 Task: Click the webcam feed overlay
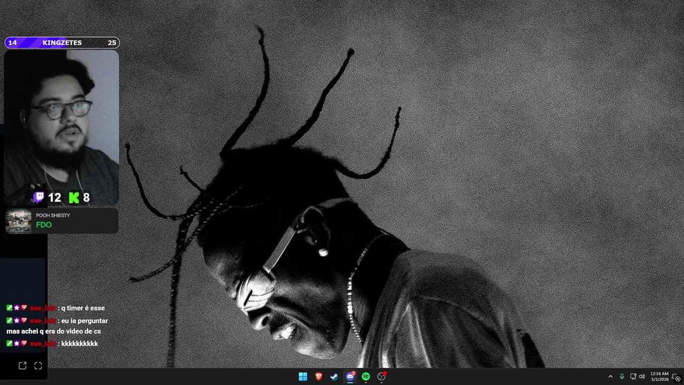click(x=61, y=128)
